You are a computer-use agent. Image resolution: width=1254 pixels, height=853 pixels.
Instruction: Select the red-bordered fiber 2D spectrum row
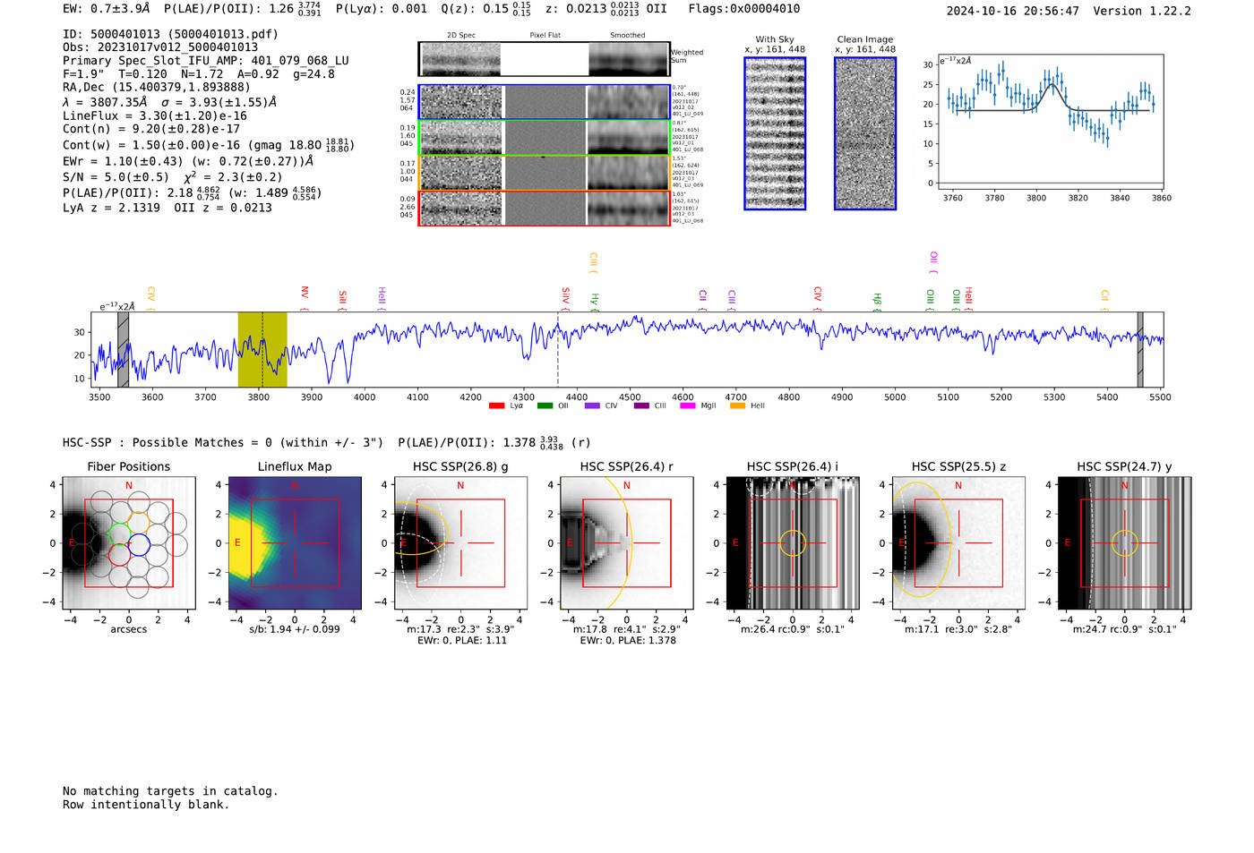click(x=544, y=208)
